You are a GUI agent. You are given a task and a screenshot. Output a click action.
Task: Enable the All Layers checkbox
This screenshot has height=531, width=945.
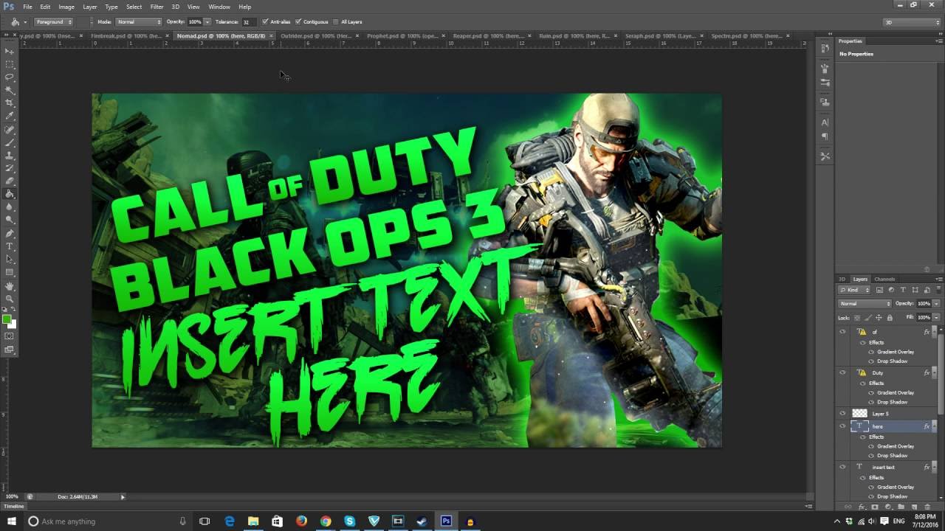tap(336, 22)
